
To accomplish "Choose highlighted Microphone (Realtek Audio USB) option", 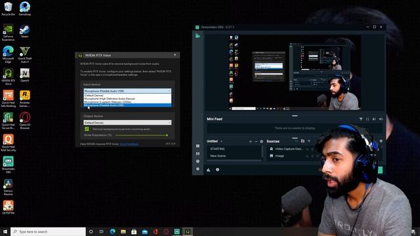I will 127,105.
